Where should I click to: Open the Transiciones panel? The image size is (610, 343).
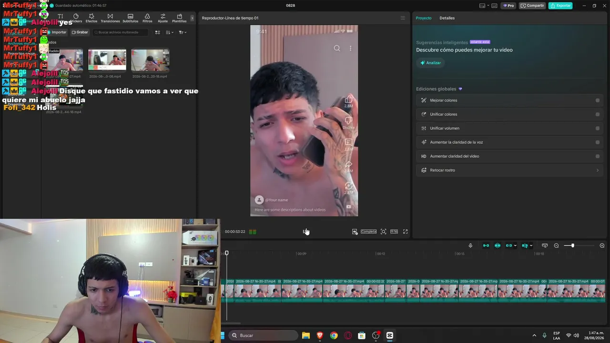tap(110, 18)
